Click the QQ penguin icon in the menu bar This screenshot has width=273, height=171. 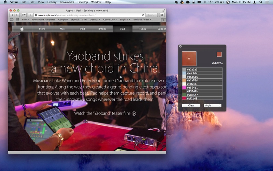[x=182, y=2]
